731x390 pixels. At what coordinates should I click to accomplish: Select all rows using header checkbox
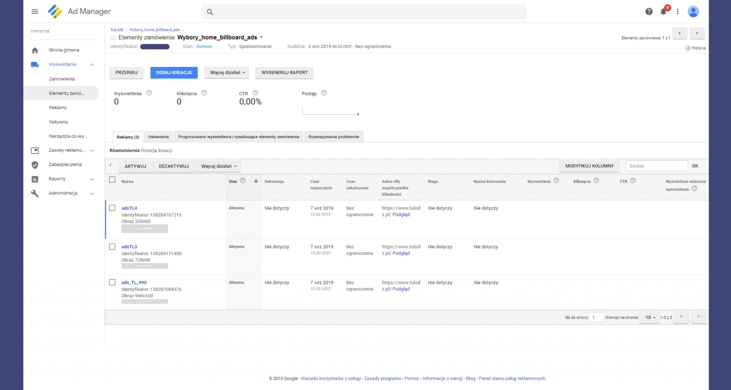pos(112,180)
